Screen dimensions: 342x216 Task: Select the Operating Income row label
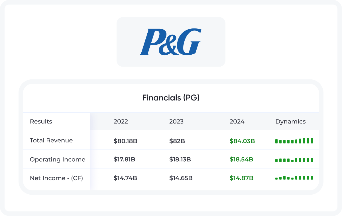[58, 159]
